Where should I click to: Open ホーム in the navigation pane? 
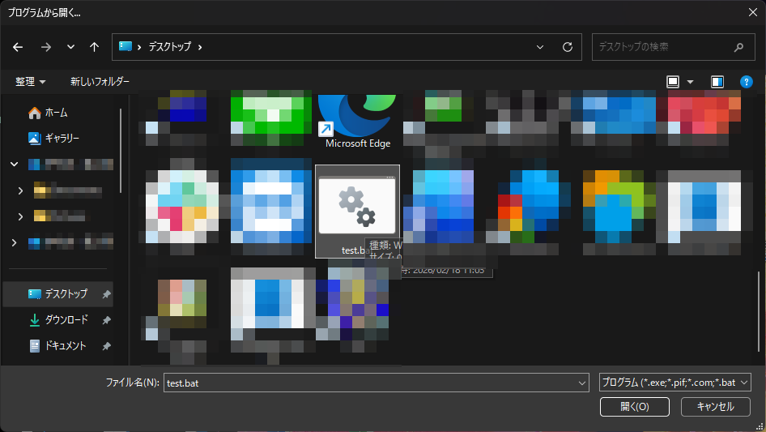pos(56,113)
